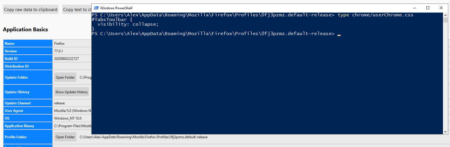Image resolution: width=450 pixels, height=147 pixels.
Task: Click the Update Channel release value
Action: tap(59, 103)
